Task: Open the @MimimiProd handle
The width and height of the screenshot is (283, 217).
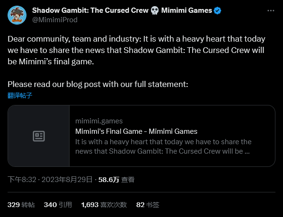Action: click(x=55, y=20)
